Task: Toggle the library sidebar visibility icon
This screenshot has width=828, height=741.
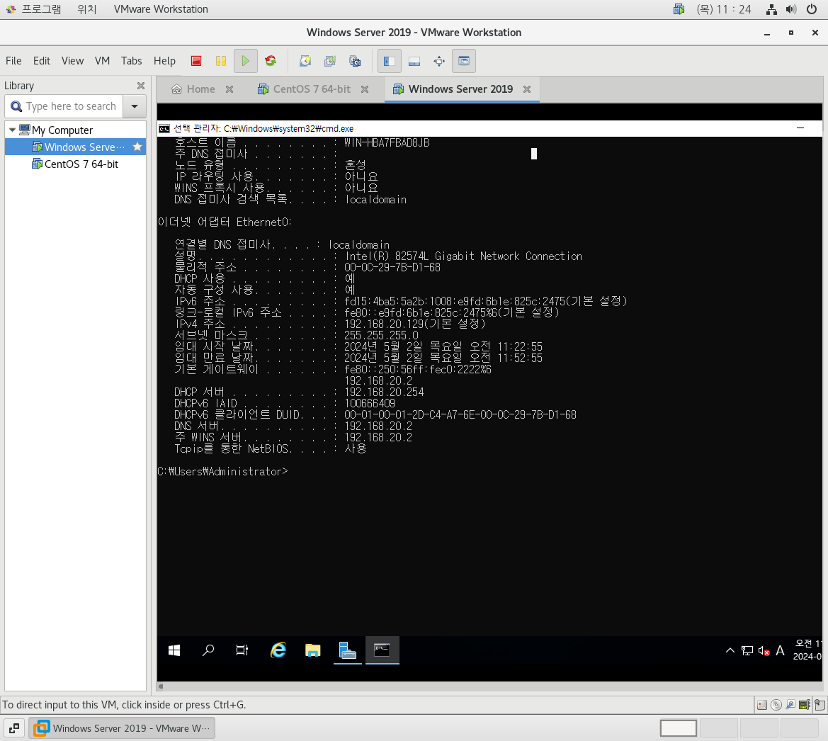Action: click(389, 61)
